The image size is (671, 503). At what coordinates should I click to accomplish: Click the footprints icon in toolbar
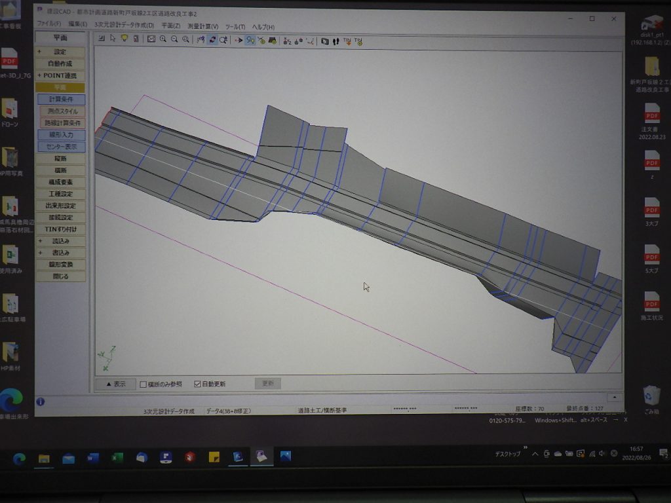(x=335, y=41)
